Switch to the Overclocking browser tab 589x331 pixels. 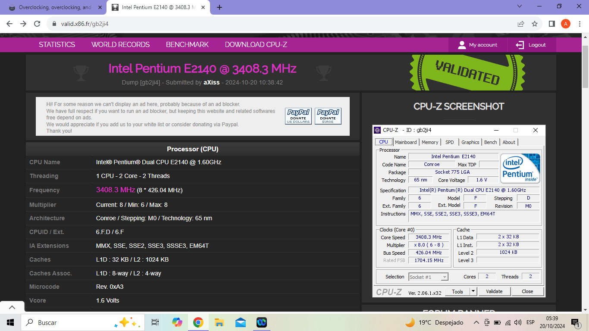tap(55, 7)
